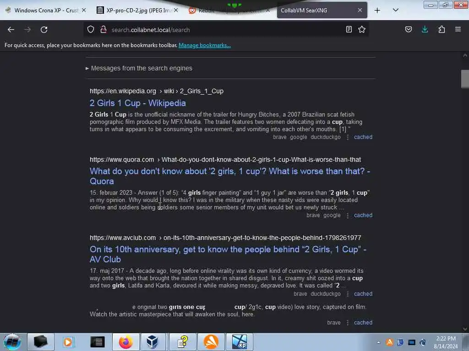Expand Messages from the search engines
This screenshot has width=469, height=351.
tap(139, 69)
